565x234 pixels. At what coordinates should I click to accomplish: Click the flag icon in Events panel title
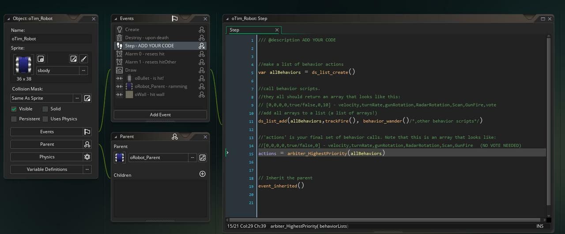point(175,19)
